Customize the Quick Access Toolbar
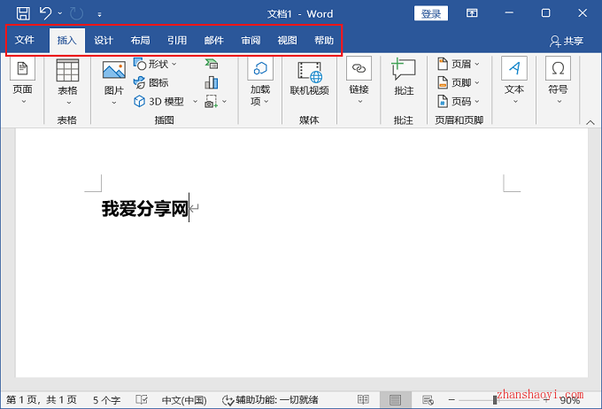602x409 pixels. [99, 14]
